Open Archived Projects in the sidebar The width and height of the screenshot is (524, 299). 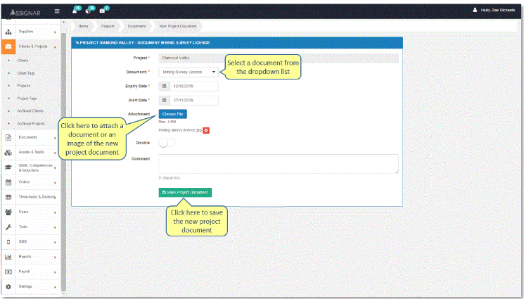pyautogui.click(x=30, y=124)
